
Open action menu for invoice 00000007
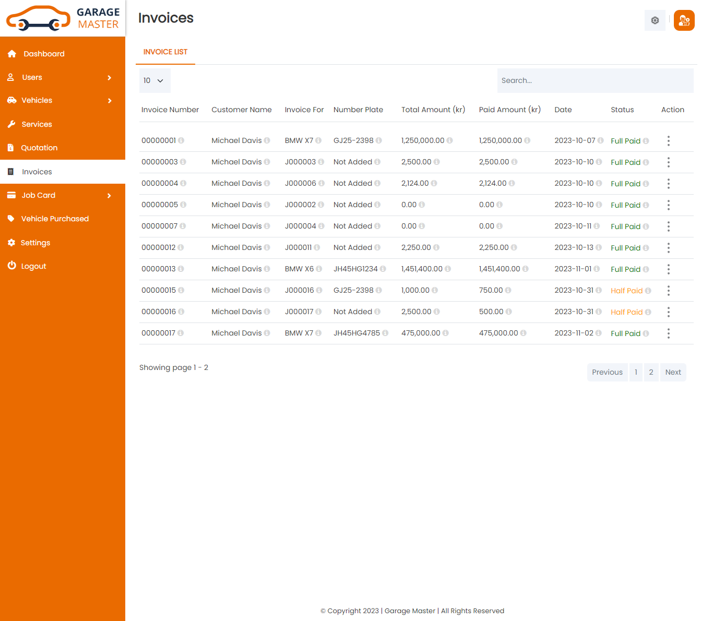point(668,226)
